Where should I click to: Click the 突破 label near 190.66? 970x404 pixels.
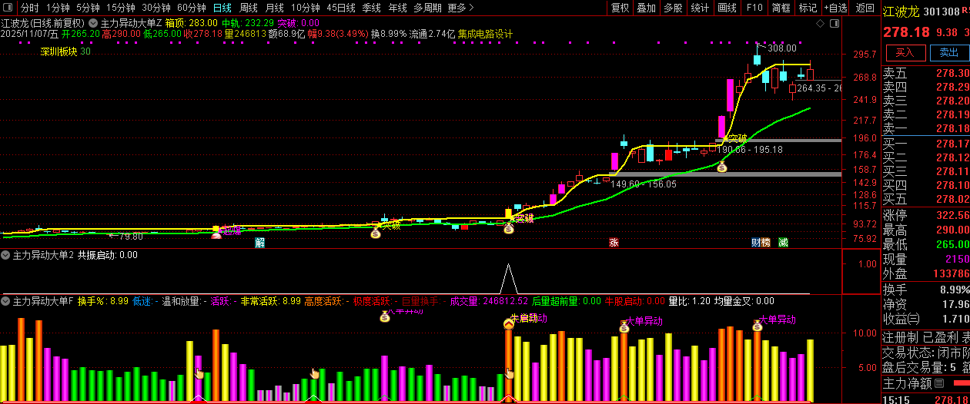click(738, 139)
